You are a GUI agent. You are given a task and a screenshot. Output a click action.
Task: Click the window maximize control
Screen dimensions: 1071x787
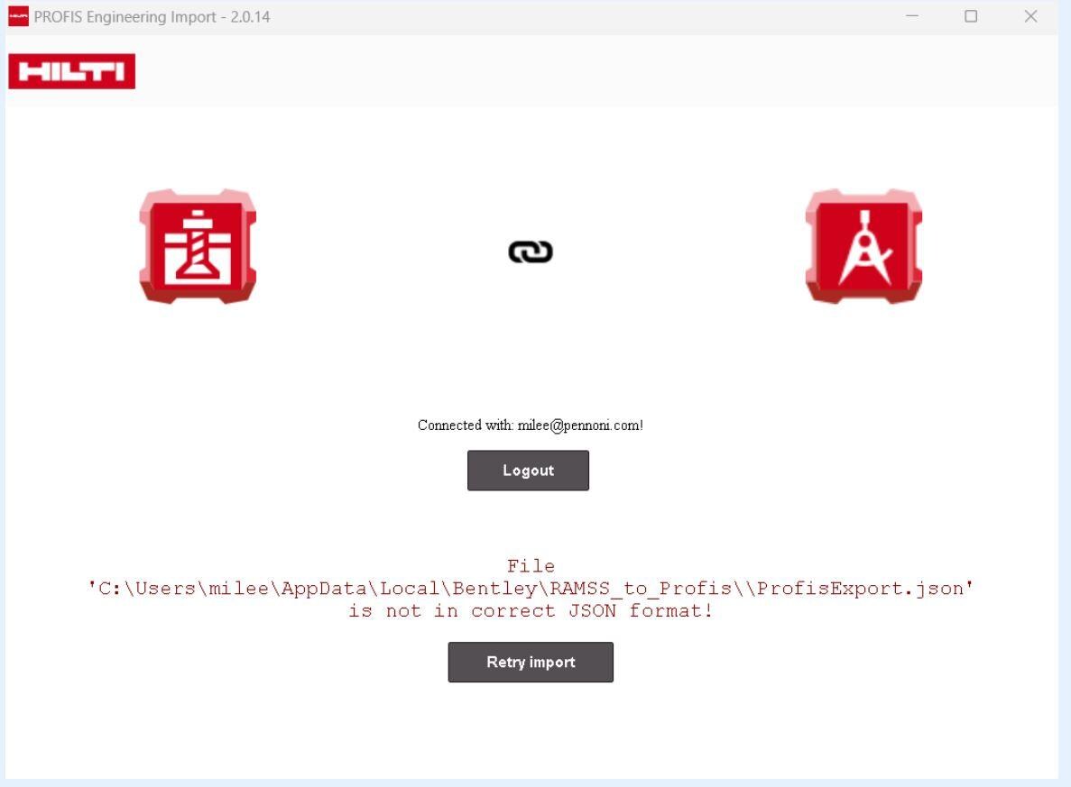click(971, 14)
